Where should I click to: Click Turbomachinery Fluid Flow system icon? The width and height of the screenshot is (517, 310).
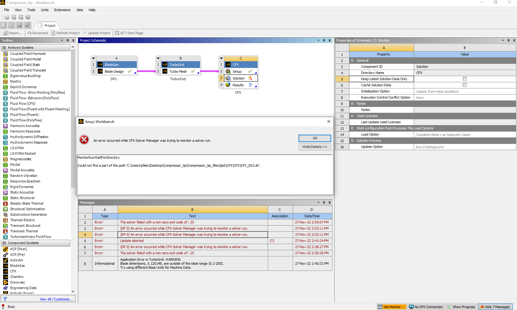pyautogui.click(x=5, y=237)
